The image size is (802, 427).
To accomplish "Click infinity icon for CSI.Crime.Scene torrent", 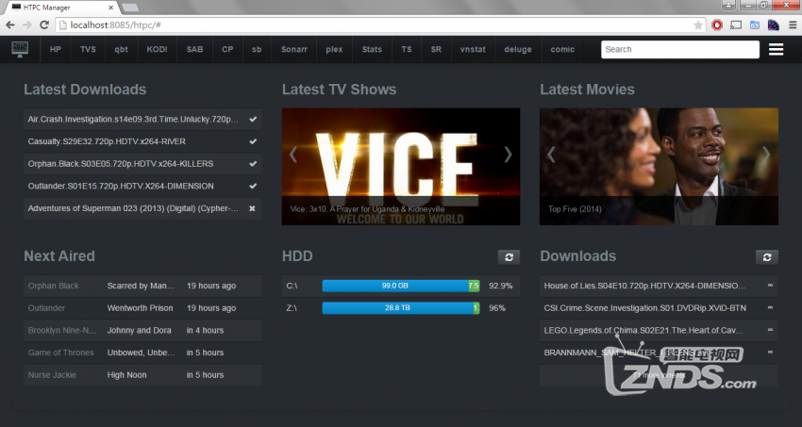I will click(770, 307).
